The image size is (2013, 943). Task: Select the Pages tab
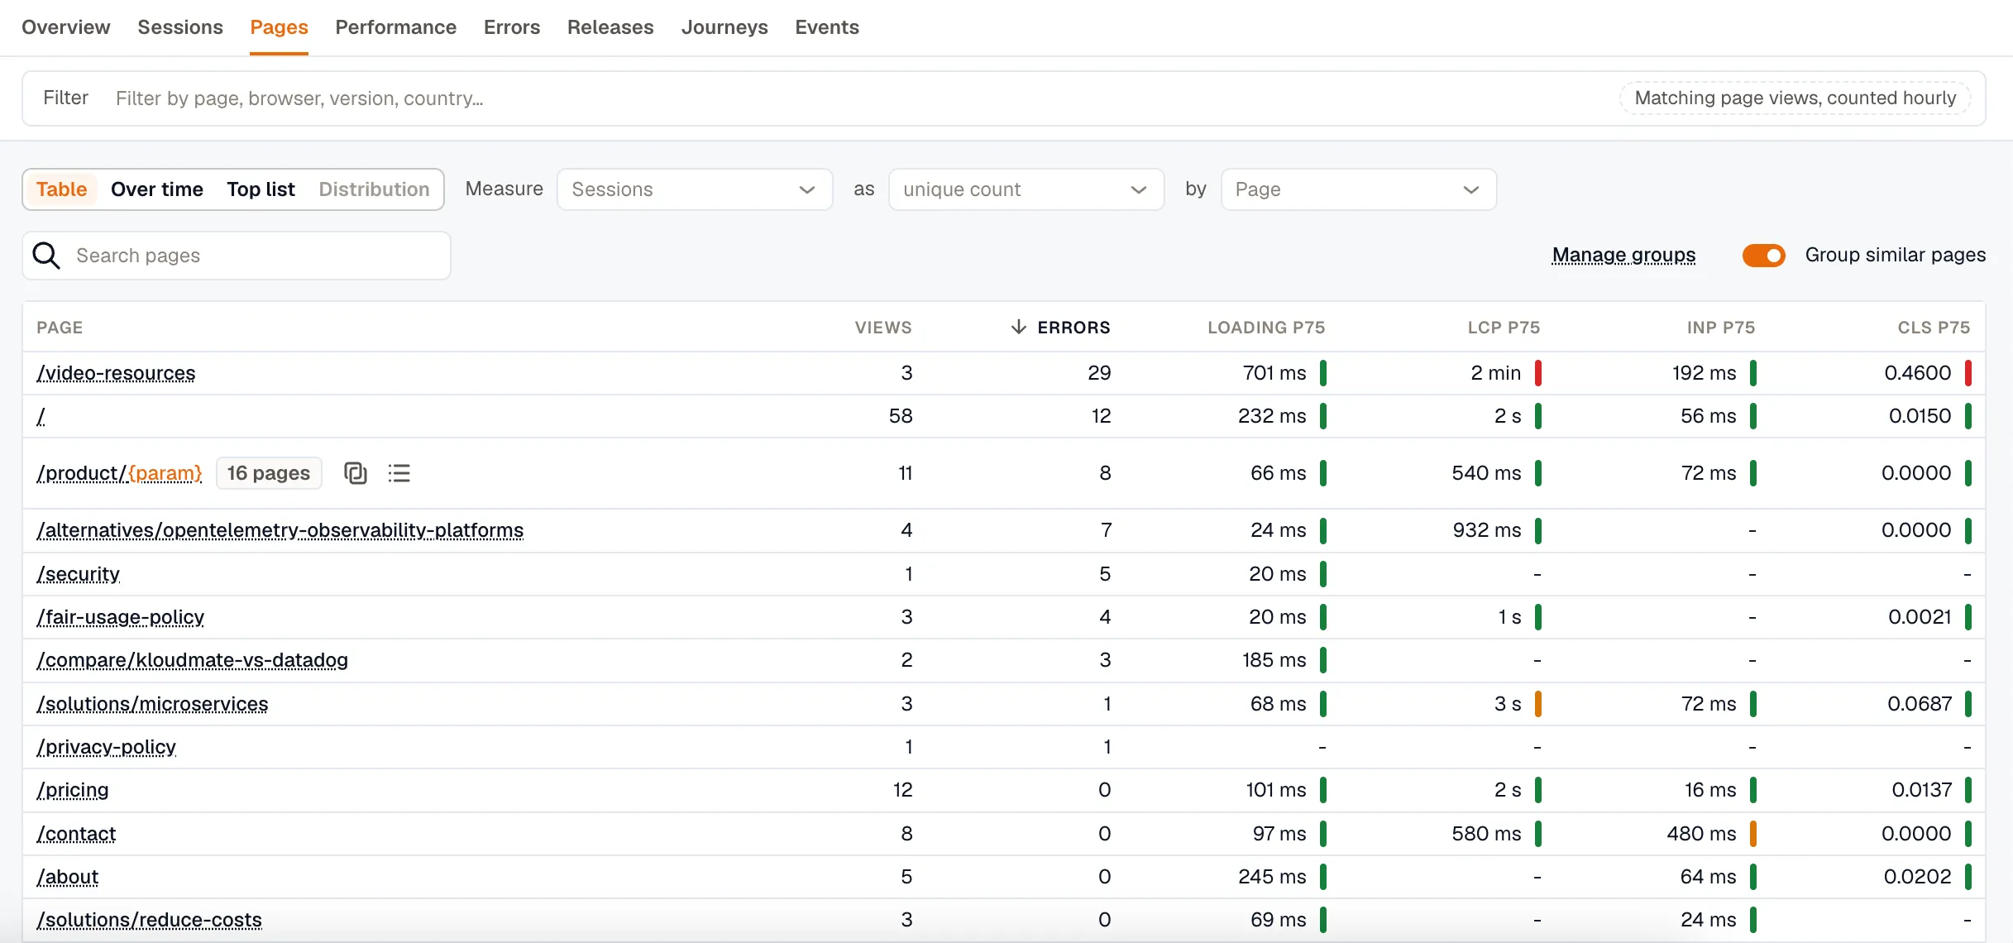(279, 27)
